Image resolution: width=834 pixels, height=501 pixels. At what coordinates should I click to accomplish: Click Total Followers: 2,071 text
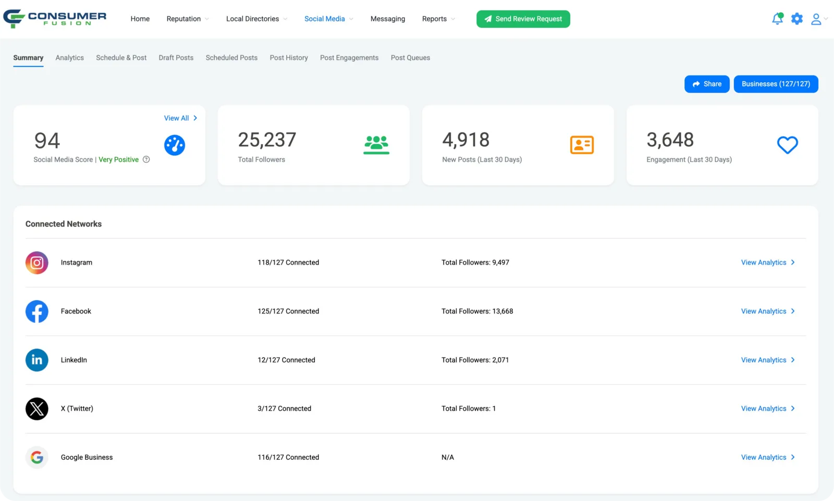[x=475, y=360]
